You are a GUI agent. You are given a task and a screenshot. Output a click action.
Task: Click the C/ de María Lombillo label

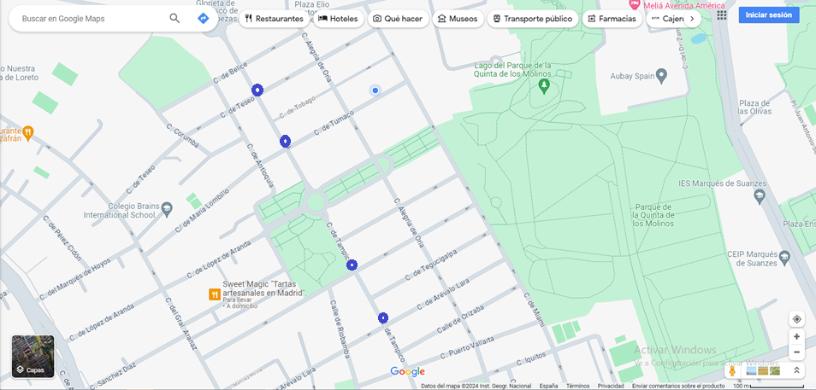[201, 210]
